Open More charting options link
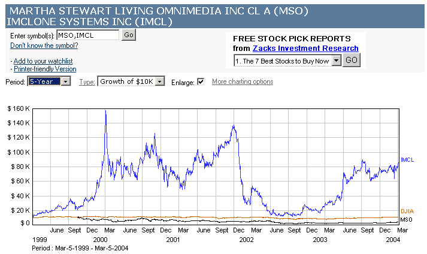 (x=243, y=81)
